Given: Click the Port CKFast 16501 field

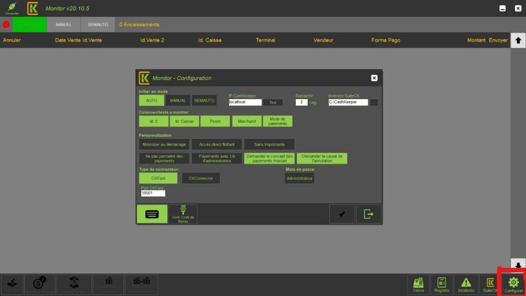Looking at the screenshot, I should pyautogui.click(x=153, y=193).
